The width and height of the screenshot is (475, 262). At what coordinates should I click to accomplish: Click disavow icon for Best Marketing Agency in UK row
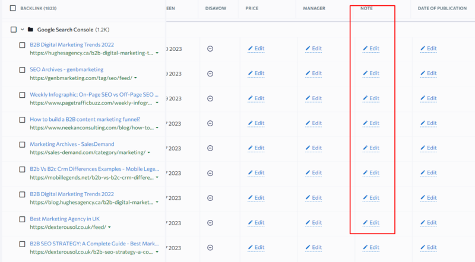210,223
